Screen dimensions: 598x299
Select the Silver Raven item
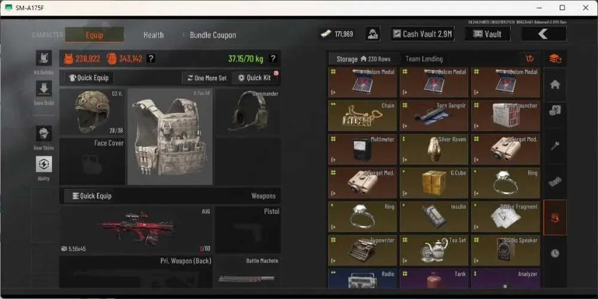pos(434,149)
